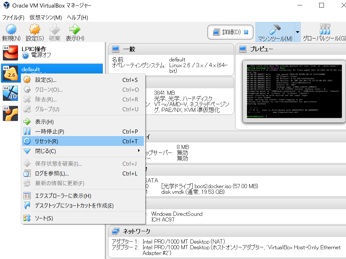Click the green arrow icon beside 表示(H)
This screenshot has height=259, width=346.
coord(27,121)
